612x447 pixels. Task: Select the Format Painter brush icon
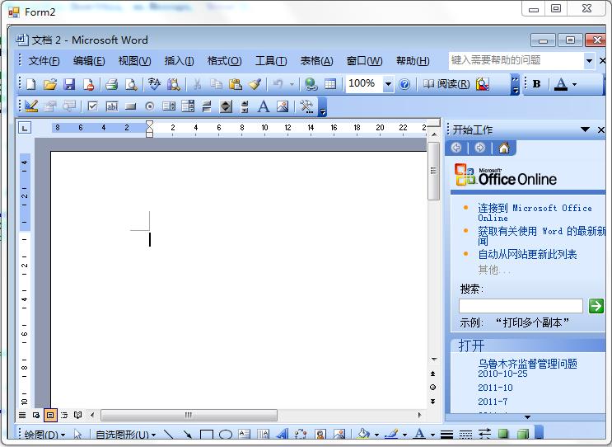tap(255, 84)
